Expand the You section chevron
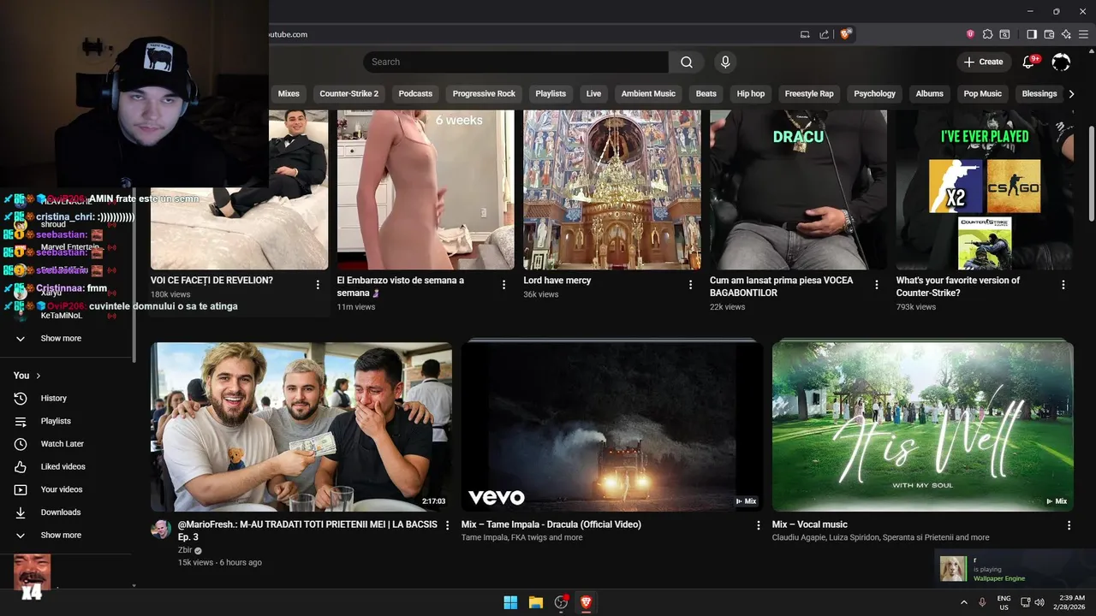 [39, 376]
